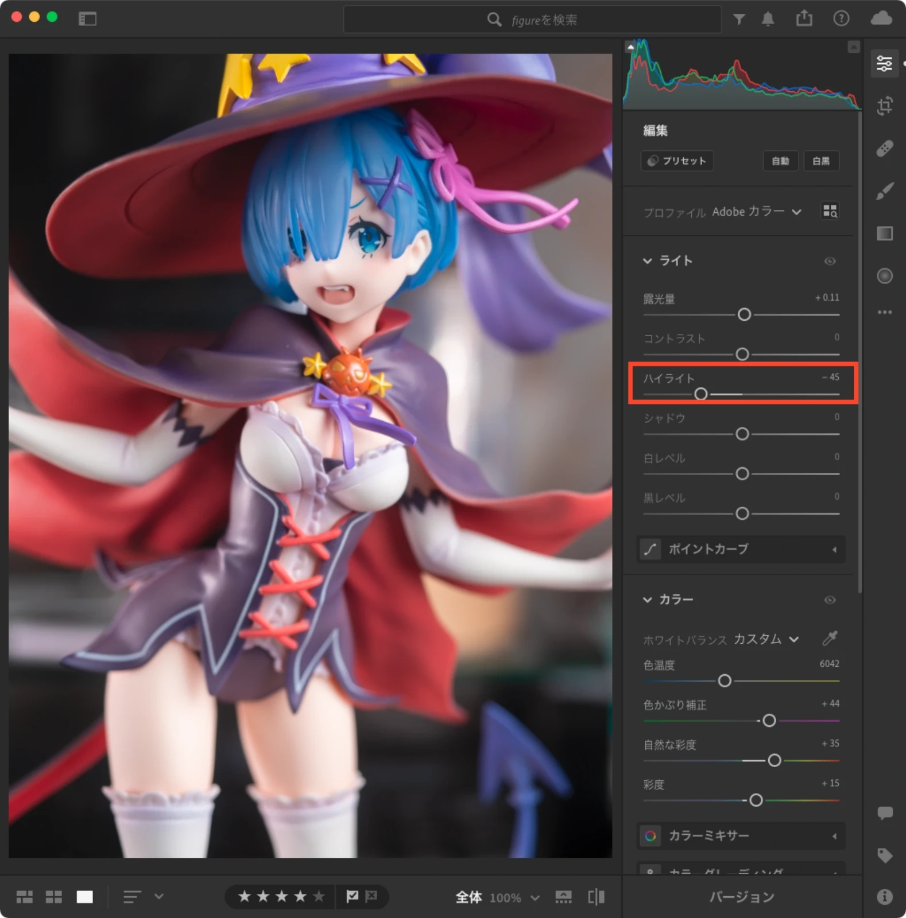Open the Adobe カラー profile menu
This screenshot has width=906, height=918.
click(x=756, y=212)
